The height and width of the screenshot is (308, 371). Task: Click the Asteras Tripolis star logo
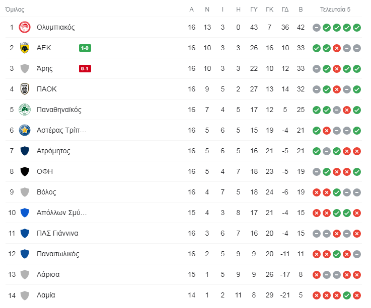(x=25, y=130)
